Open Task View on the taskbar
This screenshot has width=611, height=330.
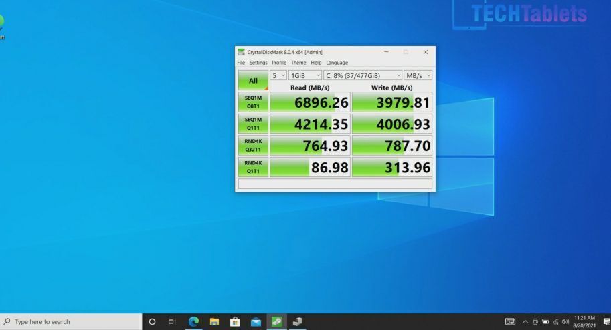pyautogui.click(x=172, y=321)
